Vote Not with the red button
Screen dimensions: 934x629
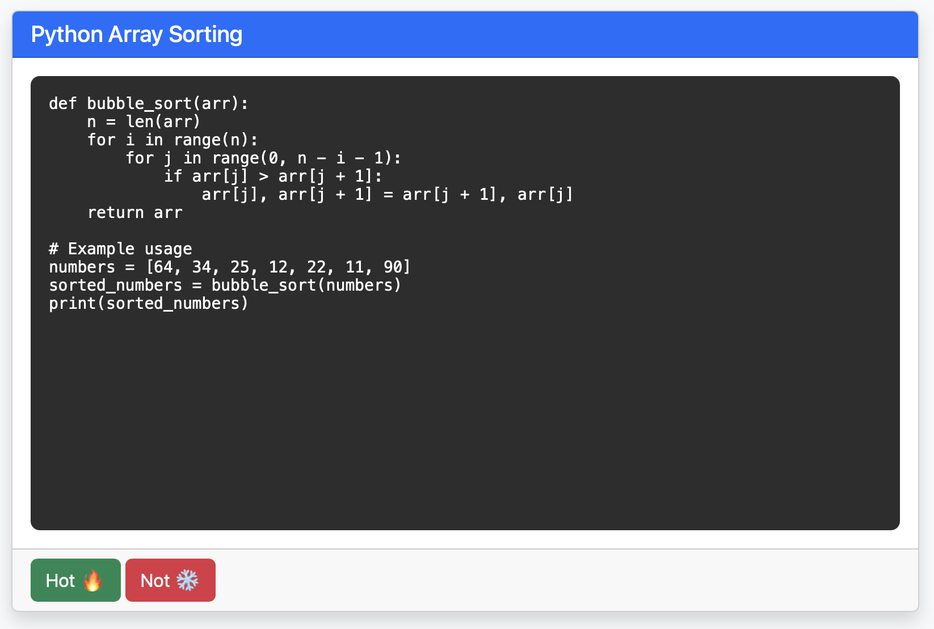pos(170,580)
